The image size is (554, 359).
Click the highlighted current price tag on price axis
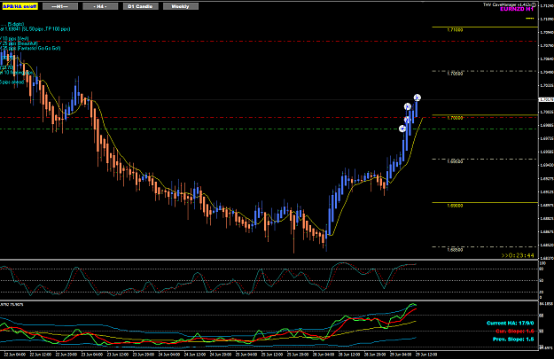[546, 99]
